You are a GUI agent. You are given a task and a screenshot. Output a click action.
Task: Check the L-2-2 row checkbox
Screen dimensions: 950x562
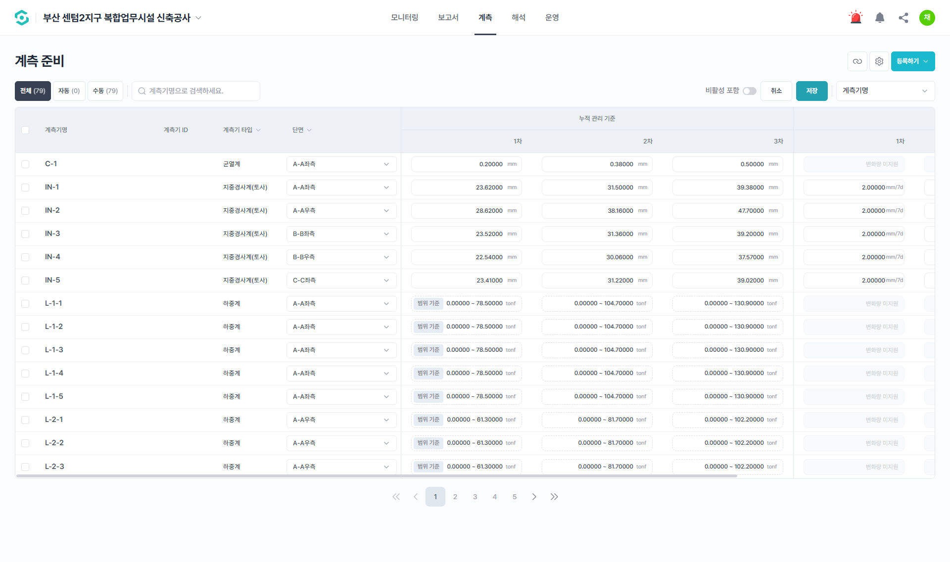click(25, 443)
